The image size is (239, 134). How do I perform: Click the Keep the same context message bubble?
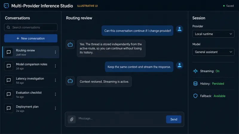pyautogui.click(x=139, y=67)
